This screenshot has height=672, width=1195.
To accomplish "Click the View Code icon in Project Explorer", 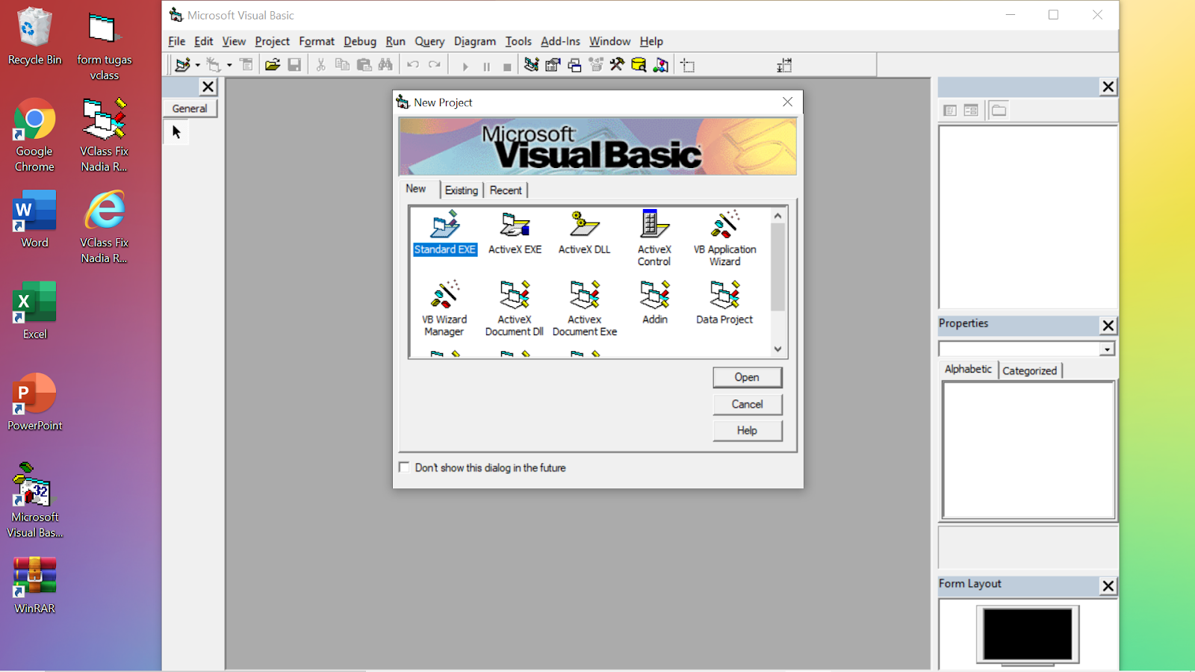I will click(949, 109).
